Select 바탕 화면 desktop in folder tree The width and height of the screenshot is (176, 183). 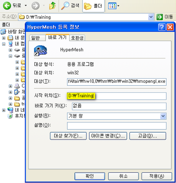(16, 31)
